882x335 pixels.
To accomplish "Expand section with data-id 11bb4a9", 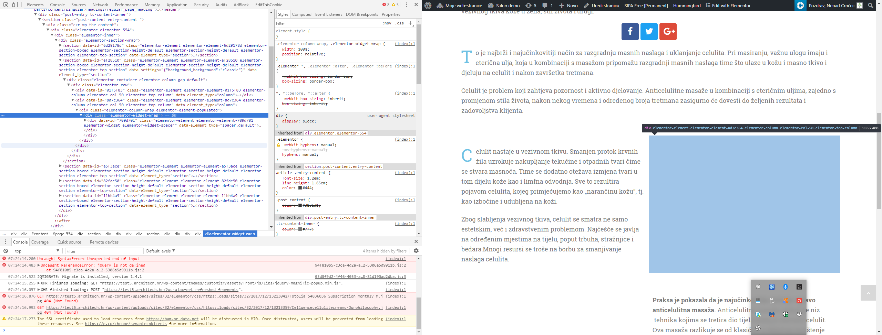I will (x=60, y=196).
